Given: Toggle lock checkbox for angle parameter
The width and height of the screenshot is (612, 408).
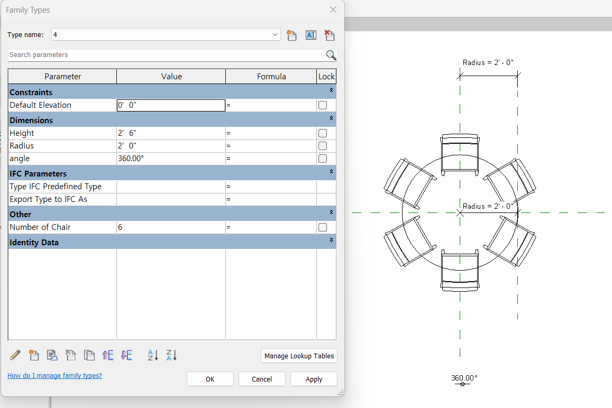Looking at the screenshot, I should tap(322, 159).
